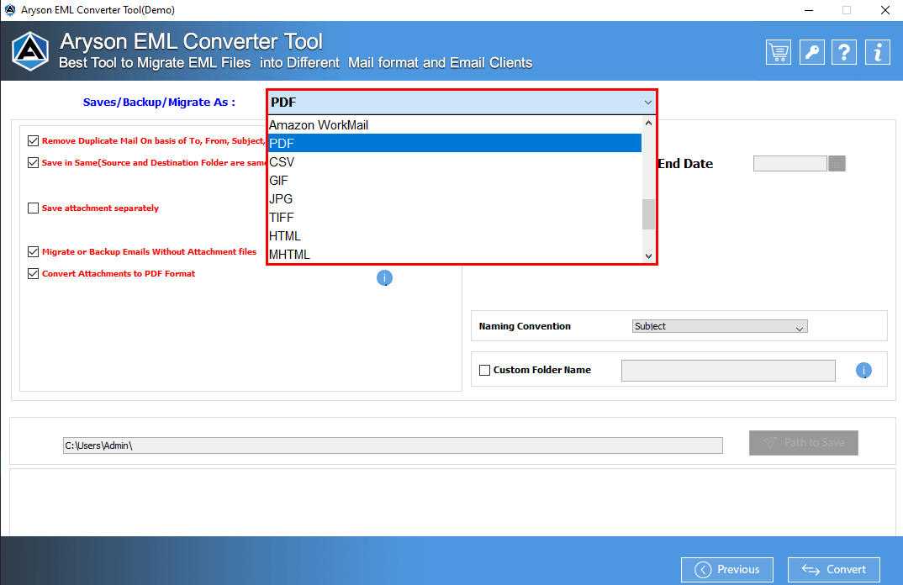Select PDF in the format list
Viewport: 903px width, 585px height.
(x=455, y=144)
